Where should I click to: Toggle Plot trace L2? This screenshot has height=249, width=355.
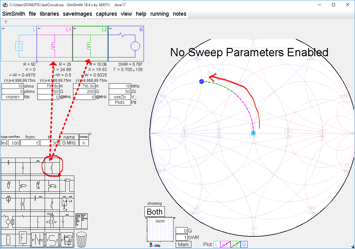235,244
